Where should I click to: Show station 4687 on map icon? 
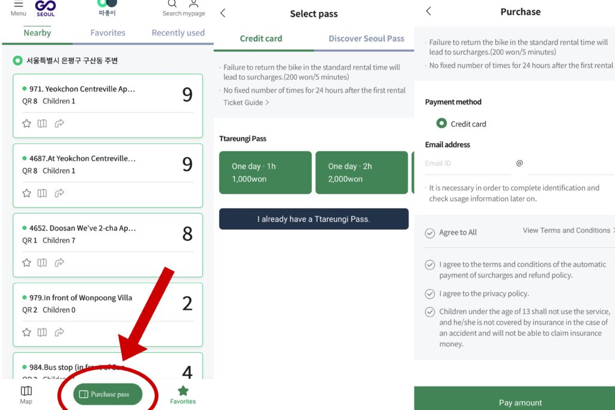(42, 193)
